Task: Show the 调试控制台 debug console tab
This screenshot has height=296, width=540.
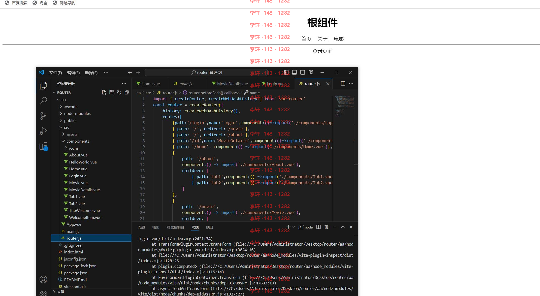Action: click(175, 227)
